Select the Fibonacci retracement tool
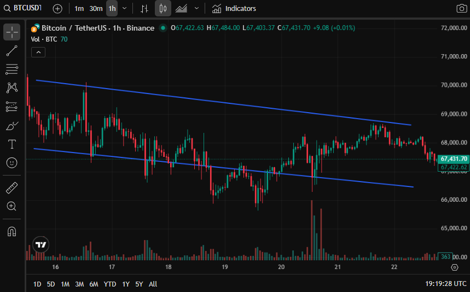 point(11,69)
